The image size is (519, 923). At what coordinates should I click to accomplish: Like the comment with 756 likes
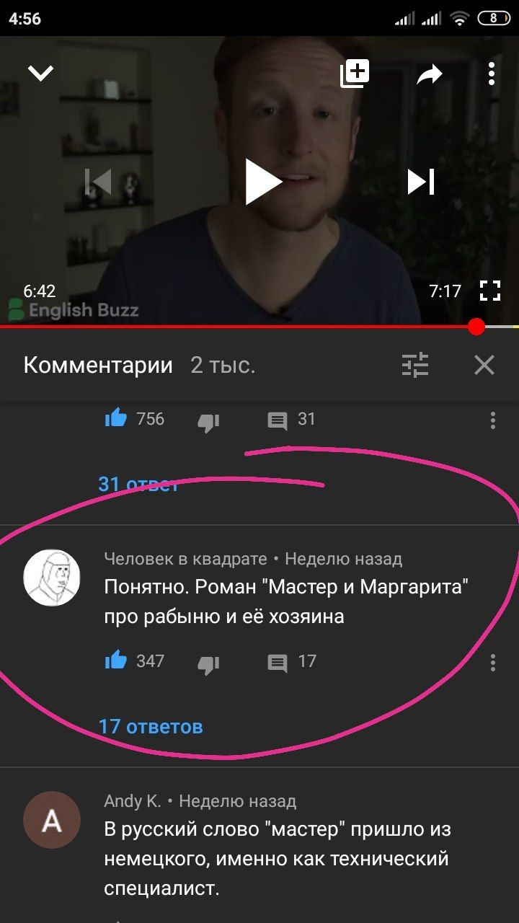click(x=115, y=418)
